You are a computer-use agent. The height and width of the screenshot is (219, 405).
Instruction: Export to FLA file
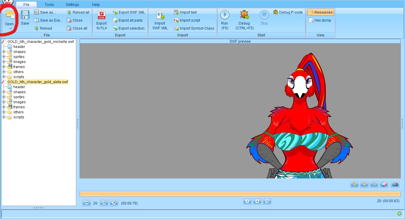click(101, 20)
